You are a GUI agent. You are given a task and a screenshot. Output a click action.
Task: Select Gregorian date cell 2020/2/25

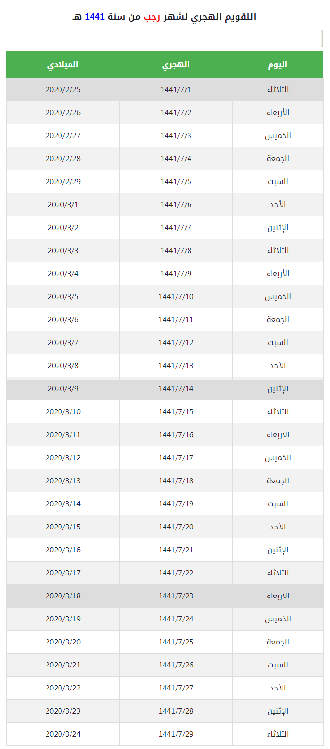coord(63,90)
